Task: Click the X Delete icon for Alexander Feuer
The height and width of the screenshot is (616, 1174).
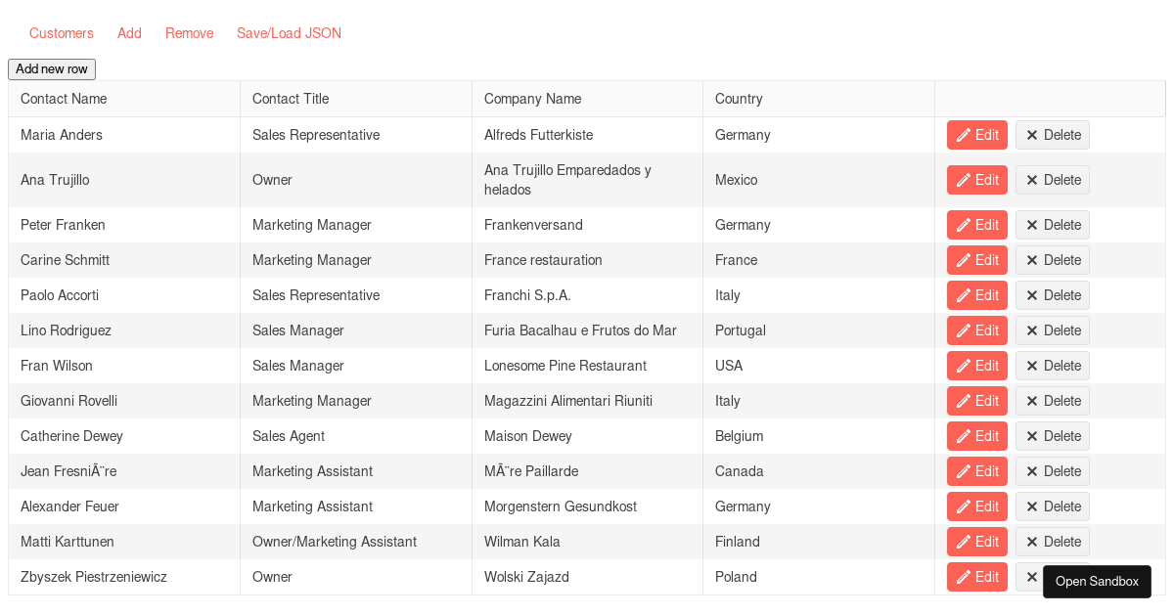Action: point(1031,506)
